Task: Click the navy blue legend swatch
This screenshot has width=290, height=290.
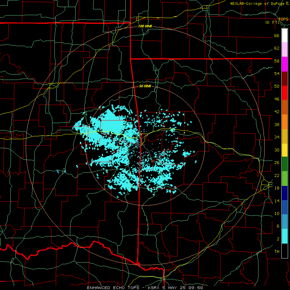Action: pos(285,193)
